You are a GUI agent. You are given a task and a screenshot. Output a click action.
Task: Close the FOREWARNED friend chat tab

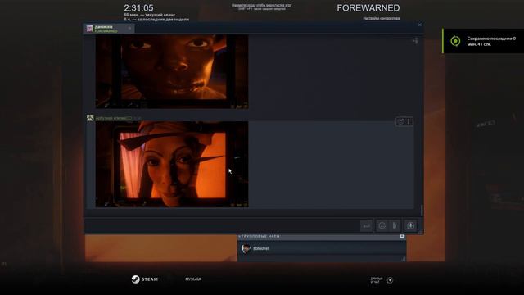pos(129,29)
